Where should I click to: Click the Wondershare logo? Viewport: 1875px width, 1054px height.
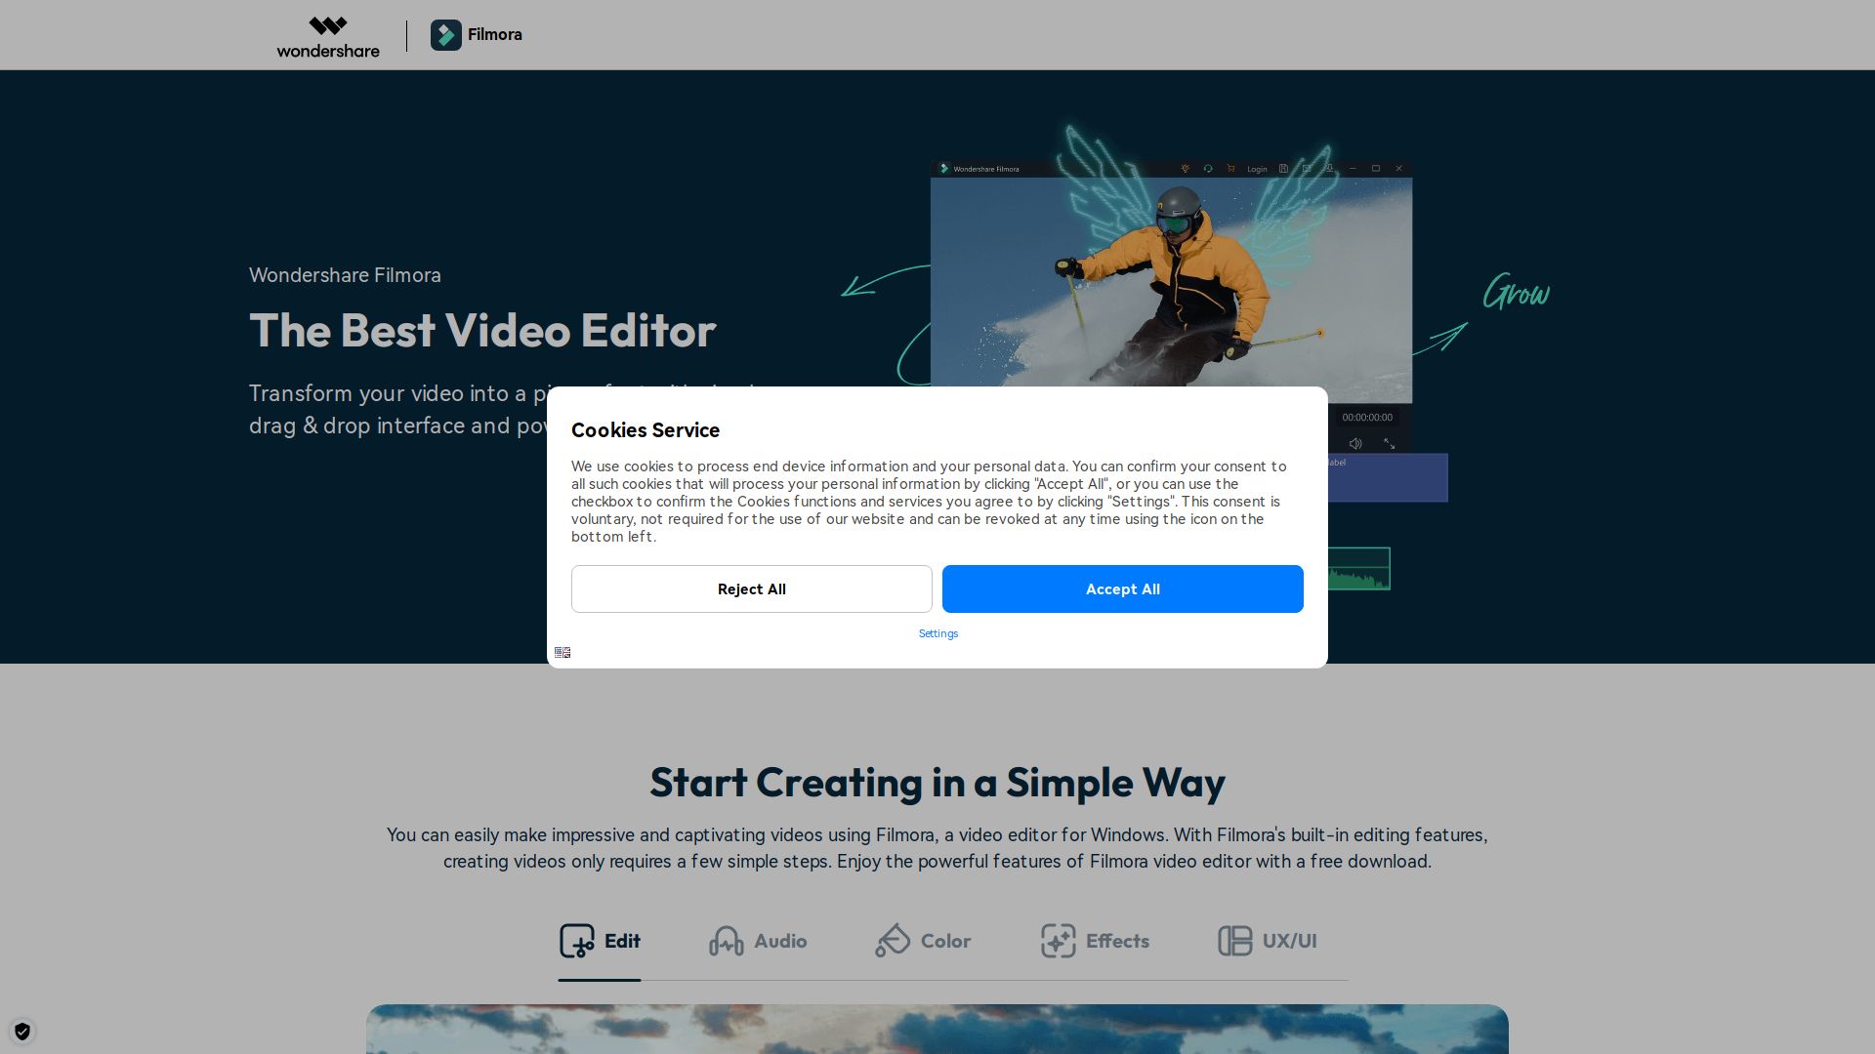tap(328, 37)
